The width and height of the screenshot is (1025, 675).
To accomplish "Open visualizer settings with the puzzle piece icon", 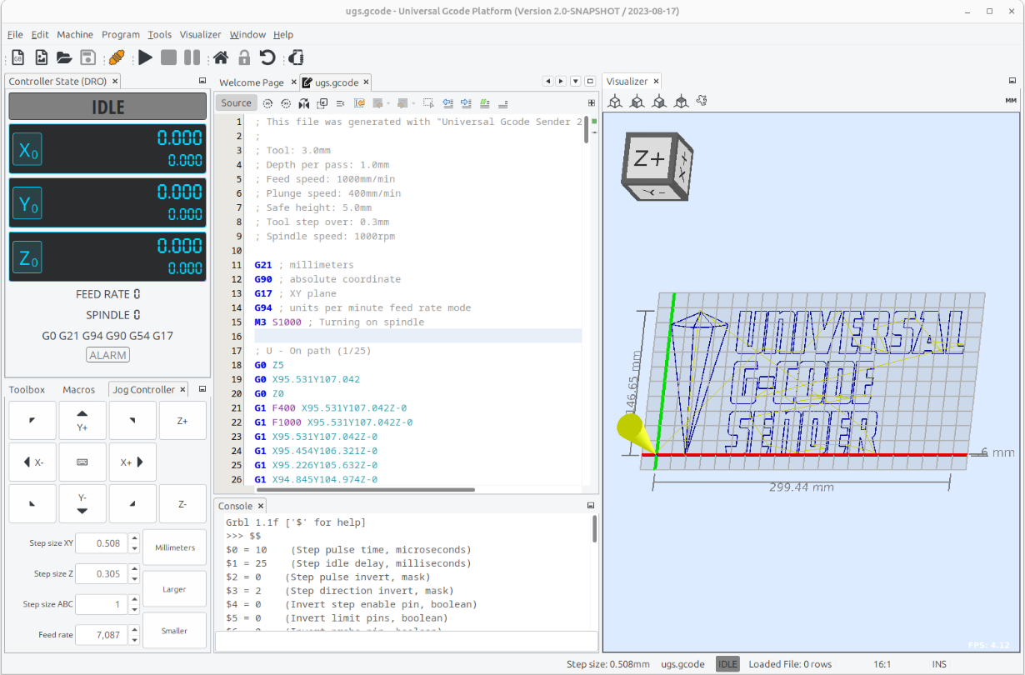I will [702, 101].
